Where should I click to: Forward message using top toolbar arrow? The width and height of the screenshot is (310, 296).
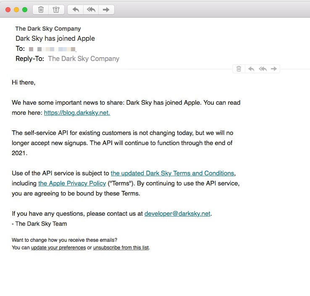click(106, 10)
